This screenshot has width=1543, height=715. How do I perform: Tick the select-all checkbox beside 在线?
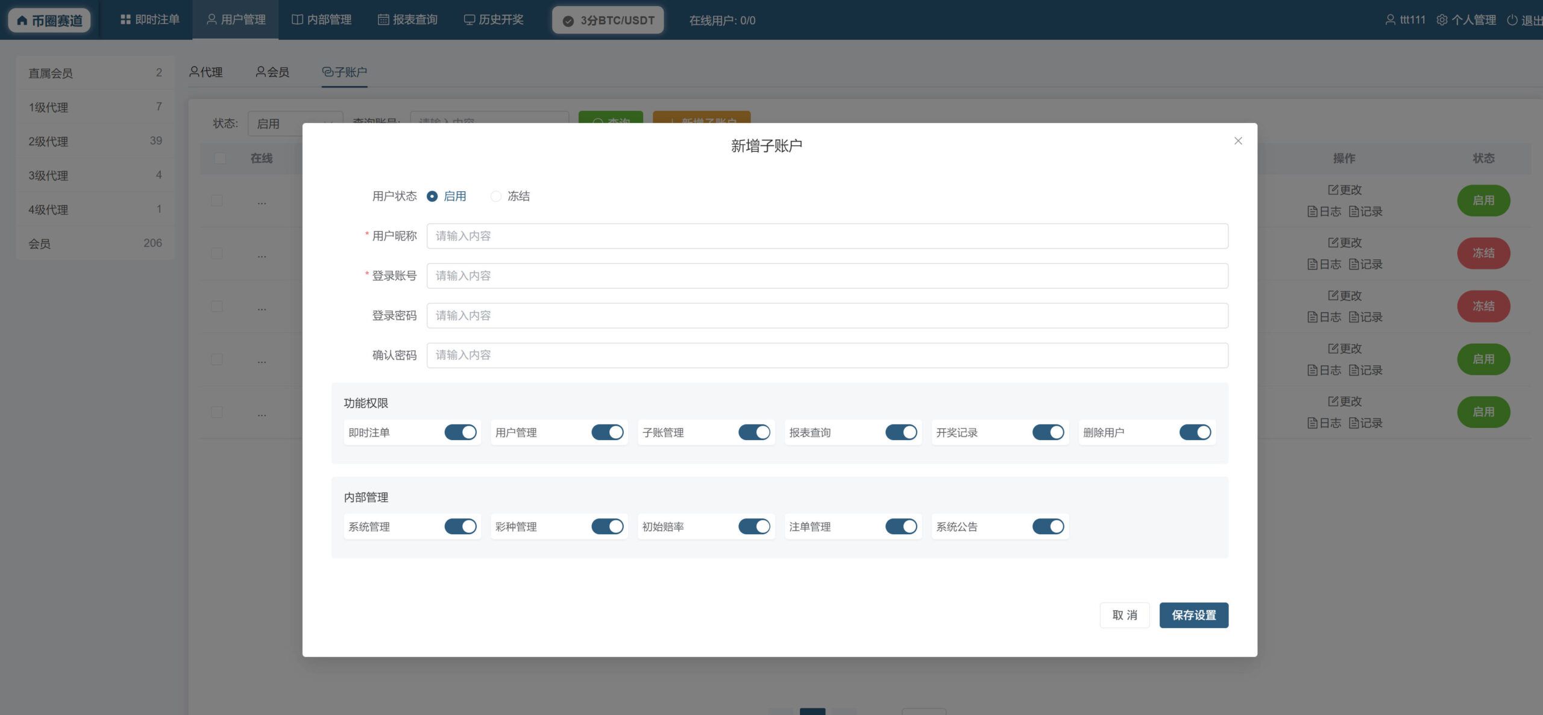[220, 159]
